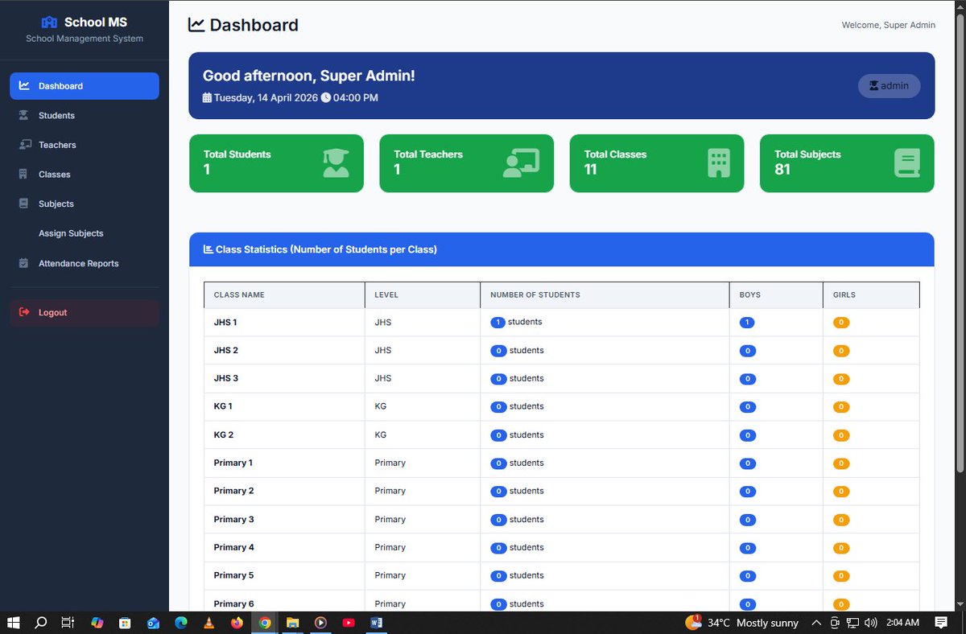Click the volume icon in system tray
This screenshot has width=966, height=634.
click(x=871, y=623)
